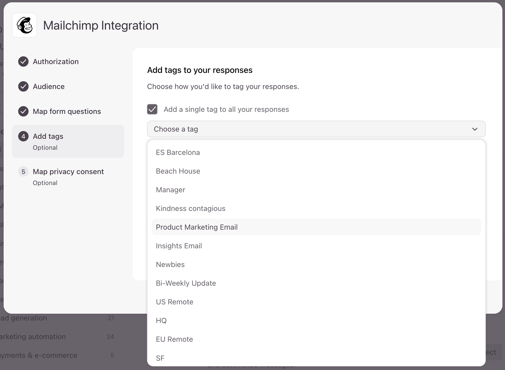Click the dropdown chevron arrow

[475, 129]
